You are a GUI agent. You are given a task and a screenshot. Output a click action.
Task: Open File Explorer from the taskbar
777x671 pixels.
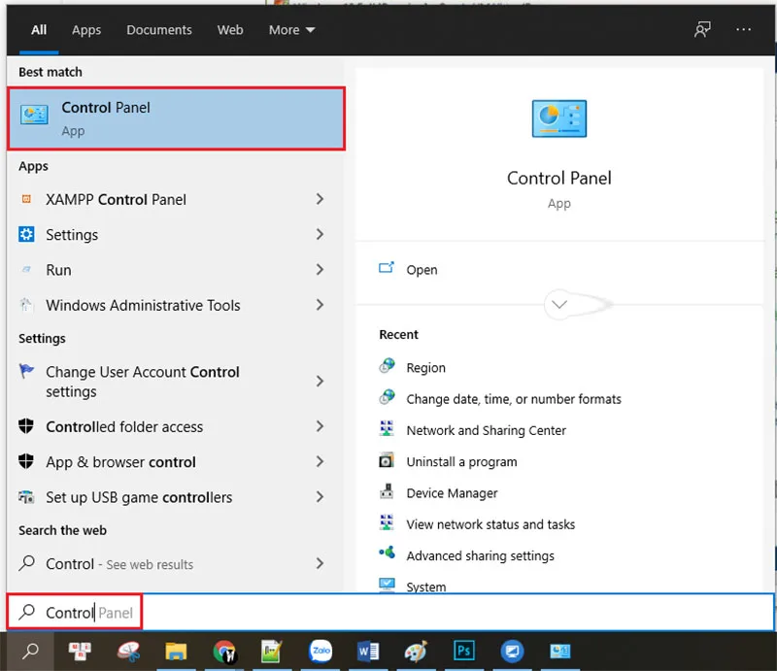point(176,652)
